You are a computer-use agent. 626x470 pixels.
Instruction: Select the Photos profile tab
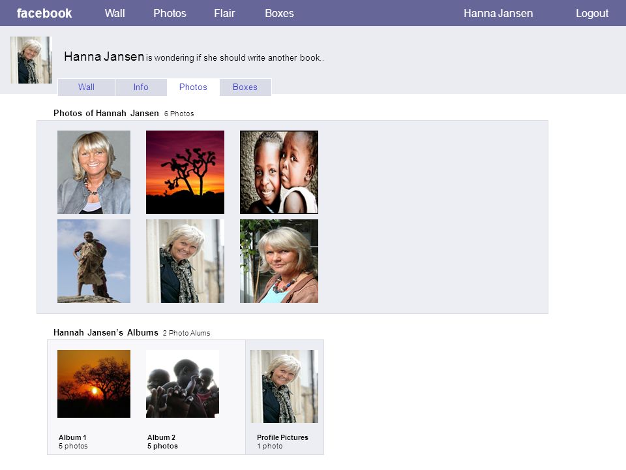(x=193, y=87)
